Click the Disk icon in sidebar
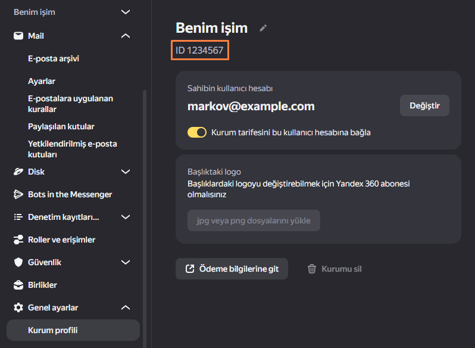Screen dimensions: 475x348 18,172
